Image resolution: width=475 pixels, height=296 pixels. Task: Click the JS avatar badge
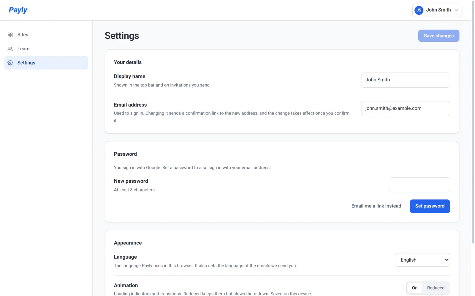coord(419,10)
